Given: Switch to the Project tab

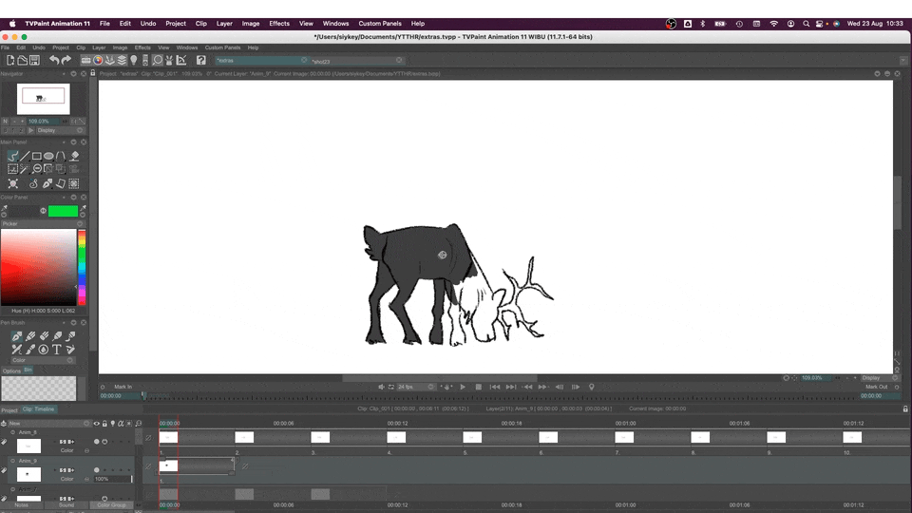Looking at the screenshot, I should point(9,409).
